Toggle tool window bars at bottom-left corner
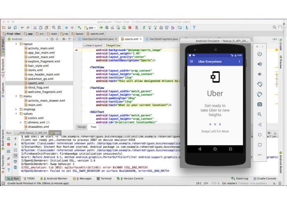Image resolution: width=287 pixels, height=204 pixels. tap(3, 183)
